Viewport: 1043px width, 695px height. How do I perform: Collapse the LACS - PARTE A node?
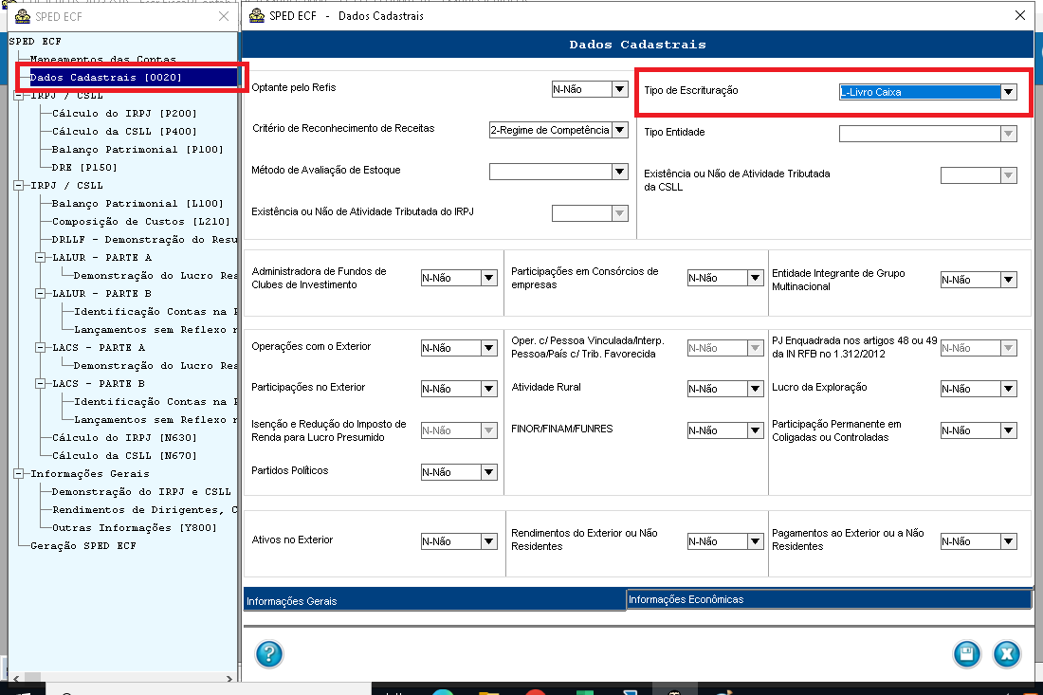pos(41,347)
